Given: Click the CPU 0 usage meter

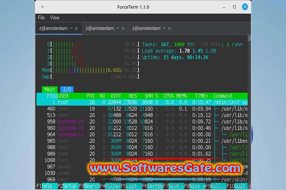Looking at the screenshot, I should [x=93, y=44].
